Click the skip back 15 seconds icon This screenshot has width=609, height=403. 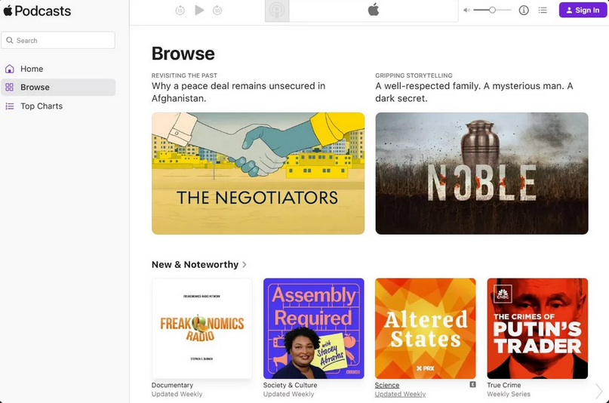[x=180, y=11]
